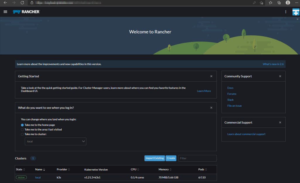Open the Forums link
The height and width of the screenshot is (183, 300).
[232, 94]
